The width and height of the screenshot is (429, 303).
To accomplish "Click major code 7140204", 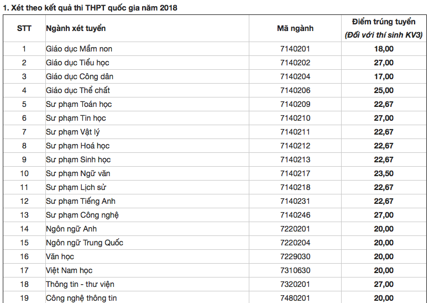I will pos(295,76).
